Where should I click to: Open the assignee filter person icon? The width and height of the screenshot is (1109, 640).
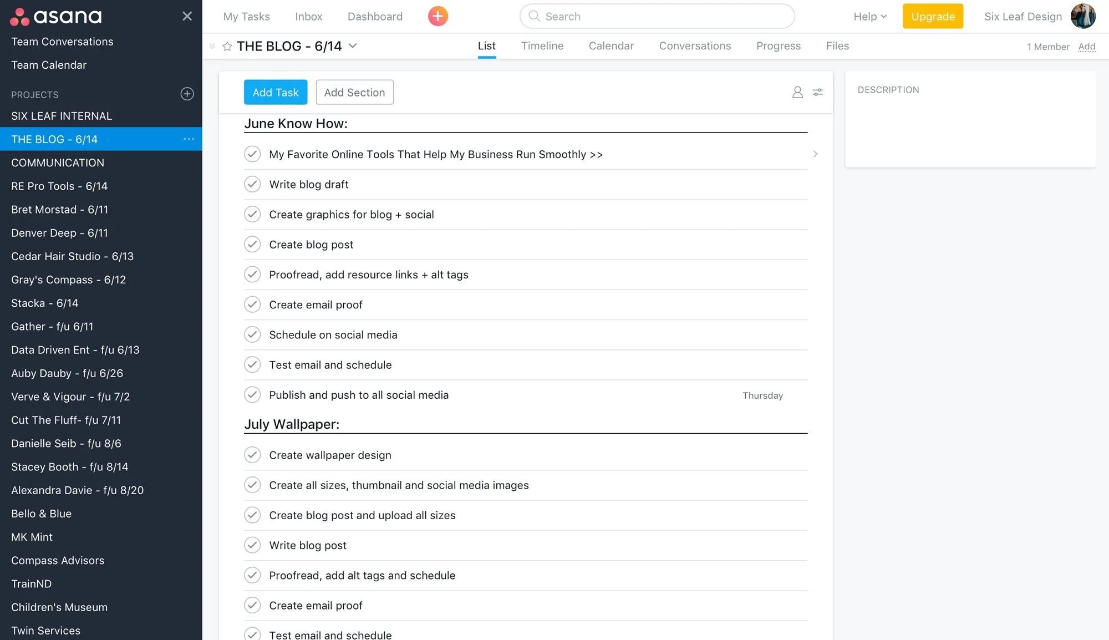(797, 92)
